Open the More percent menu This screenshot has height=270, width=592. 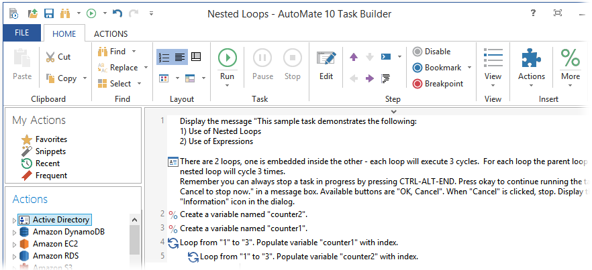[570, 67]
